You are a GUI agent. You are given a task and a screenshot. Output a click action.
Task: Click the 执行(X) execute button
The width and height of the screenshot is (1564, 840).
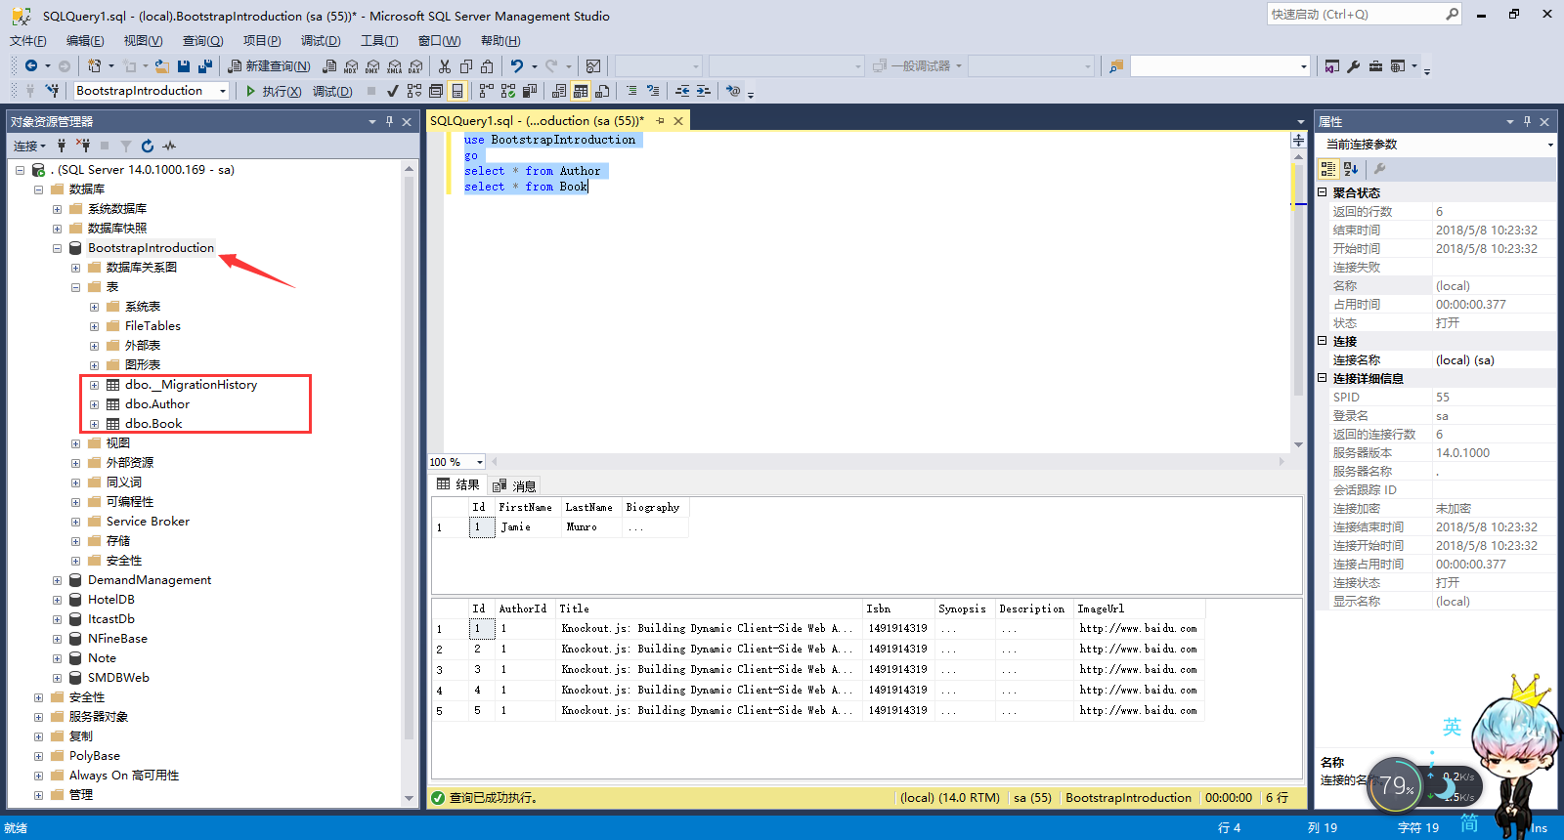click(273, 91)
